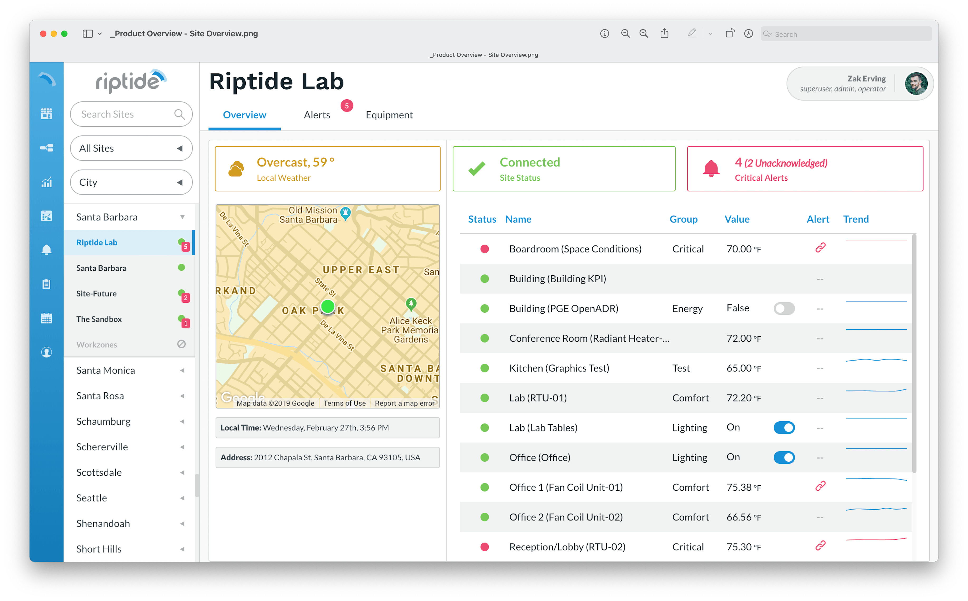
Task: Select Site-Future in the site list
Action: [97, 294]
